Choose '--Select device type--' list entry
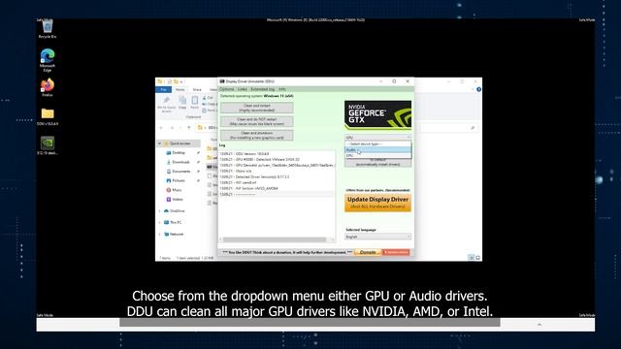 [x=377, y=144]
